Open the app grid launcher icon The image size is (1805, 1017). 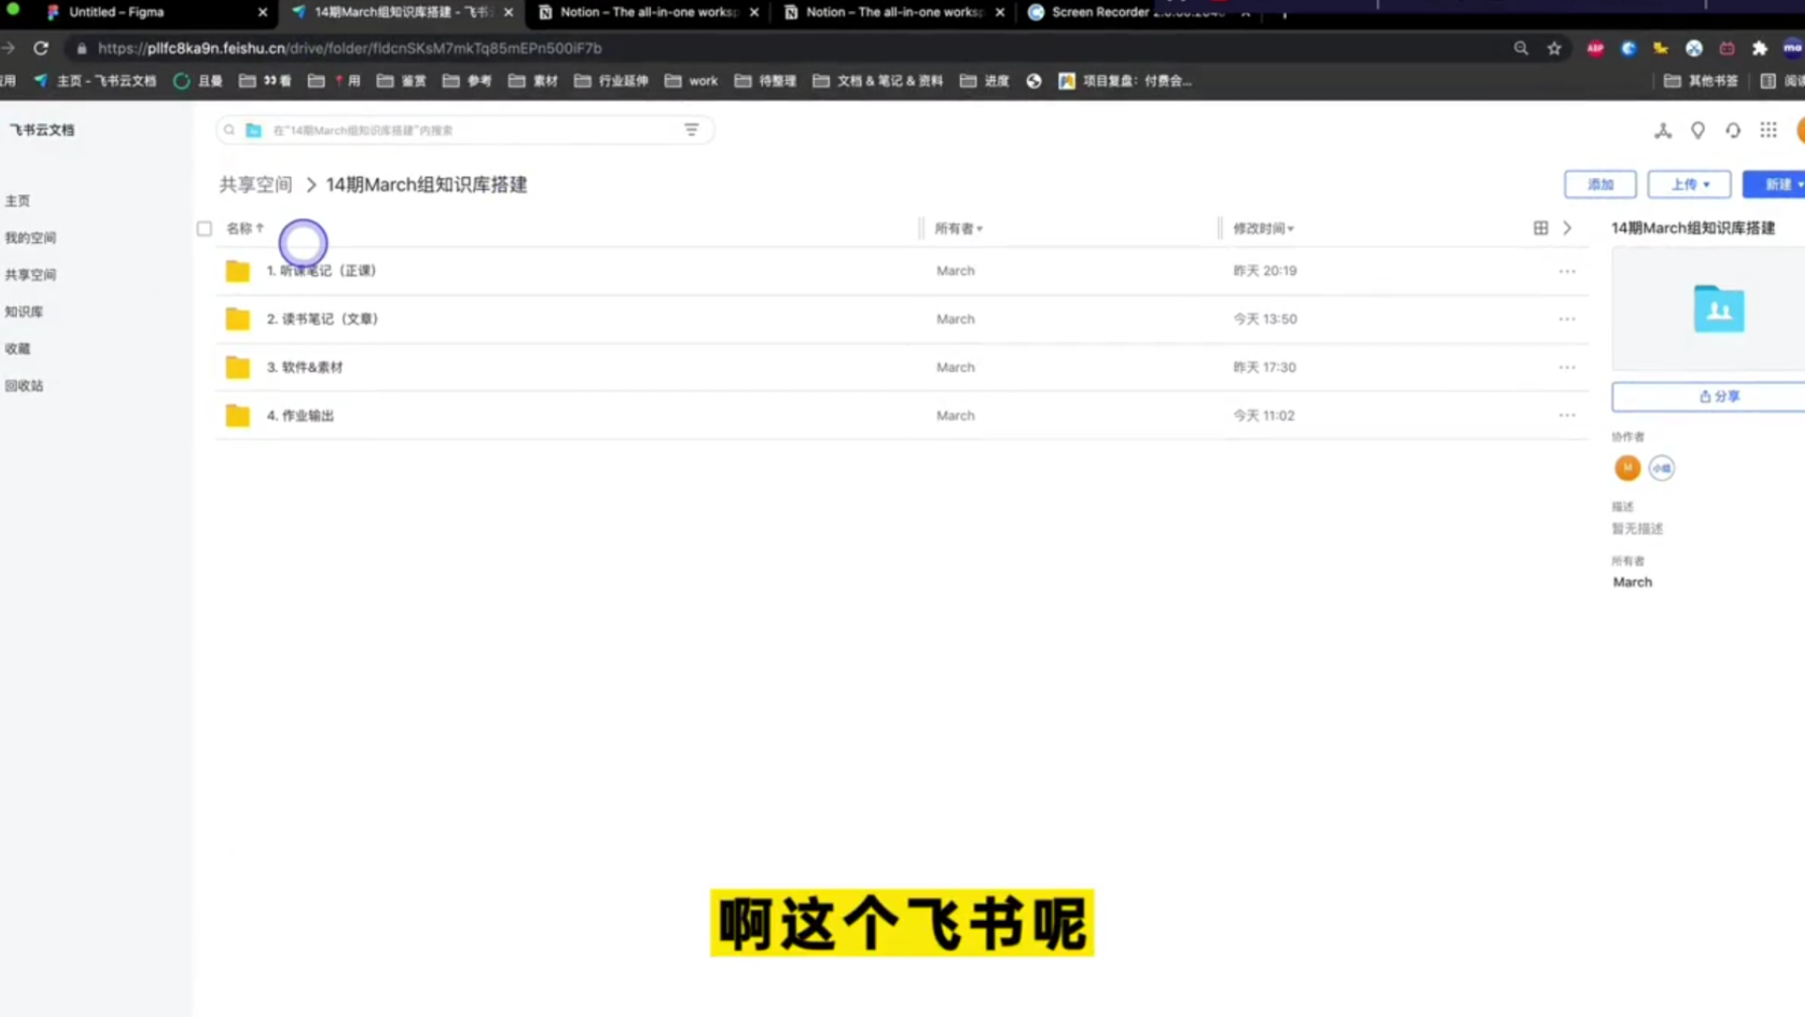1768,131
